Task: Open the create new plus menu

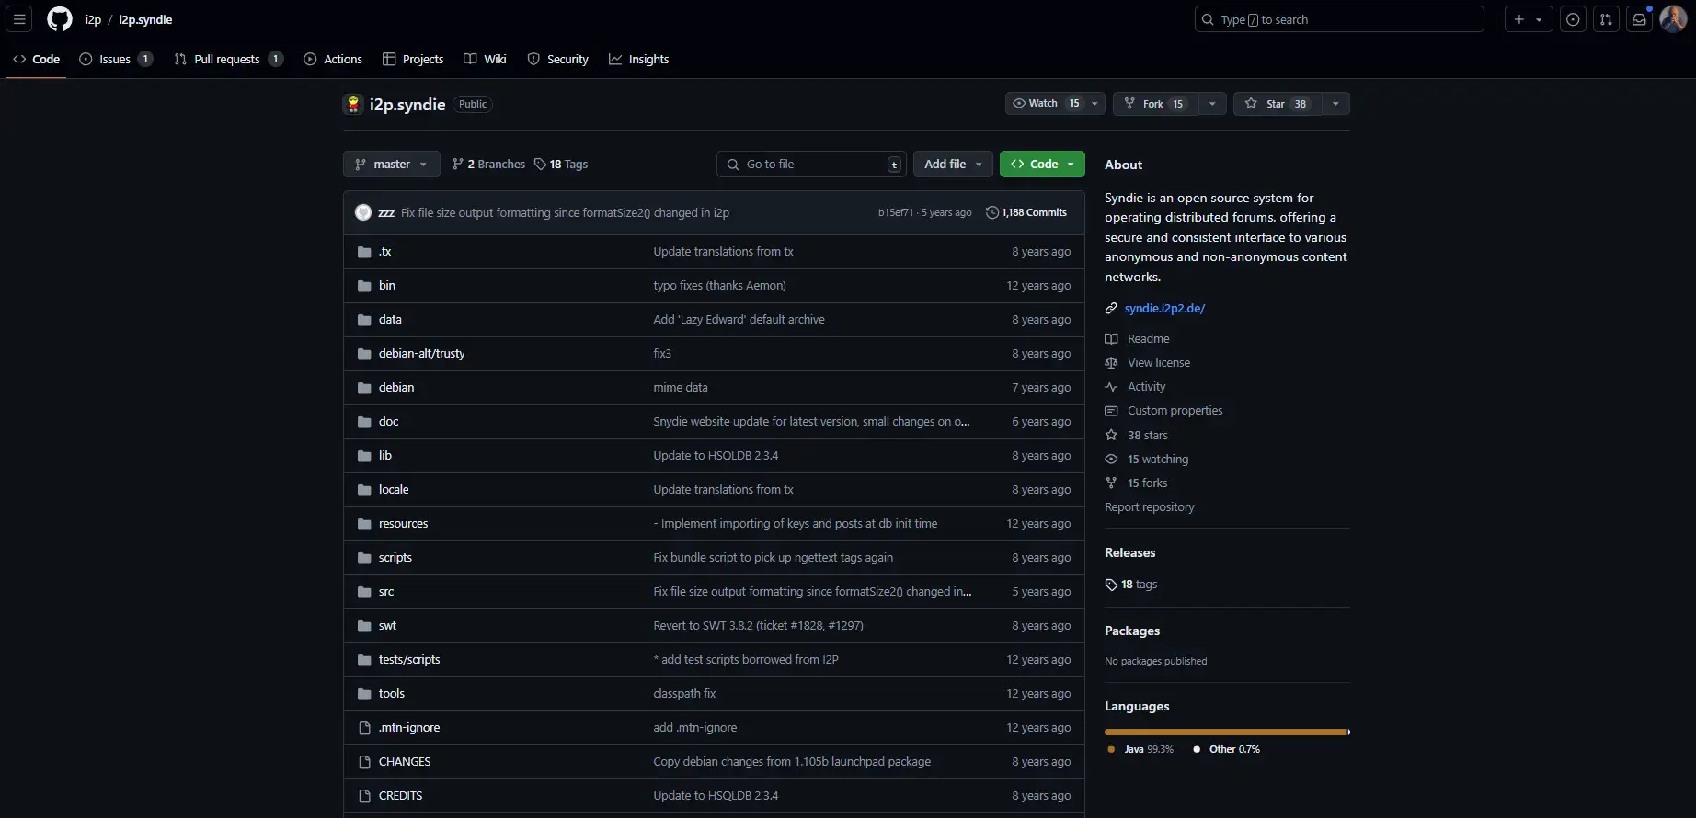Action: coord(1528,19)
